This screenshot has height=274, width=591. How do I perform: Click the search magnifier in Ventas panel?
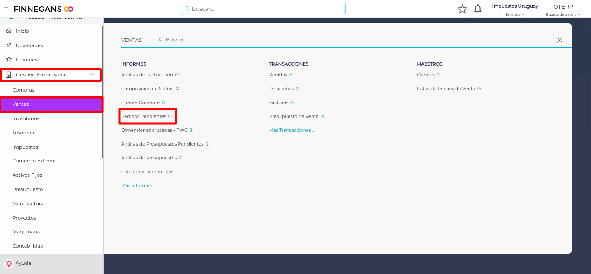(x=161, y=39)
